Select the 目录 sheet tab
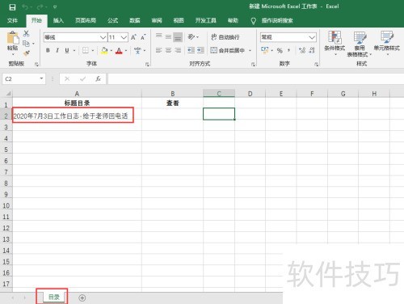The height and width of the screenshot is (304, 404). click(x=53, y=297)
